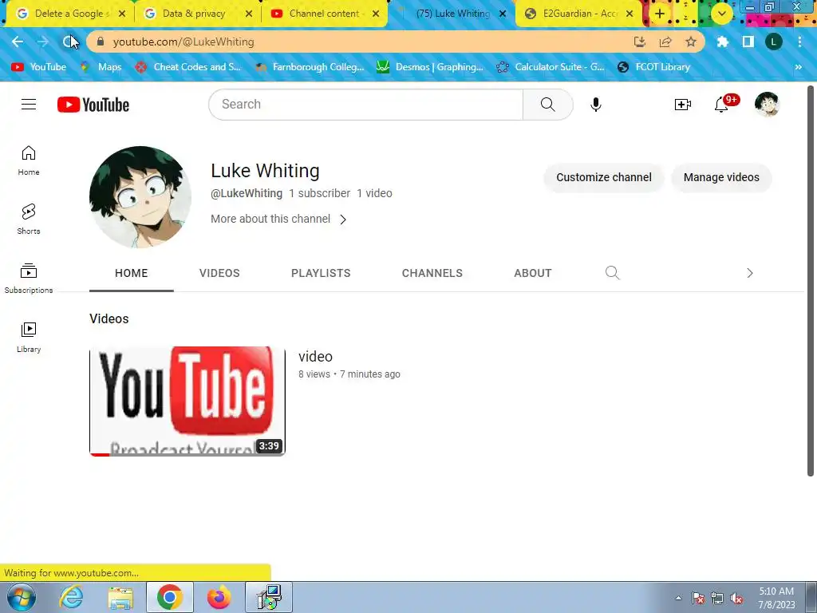Screen dimensions: 817x613
Task: Open the Extensions puzzle icon
Action: pos(722,42)
